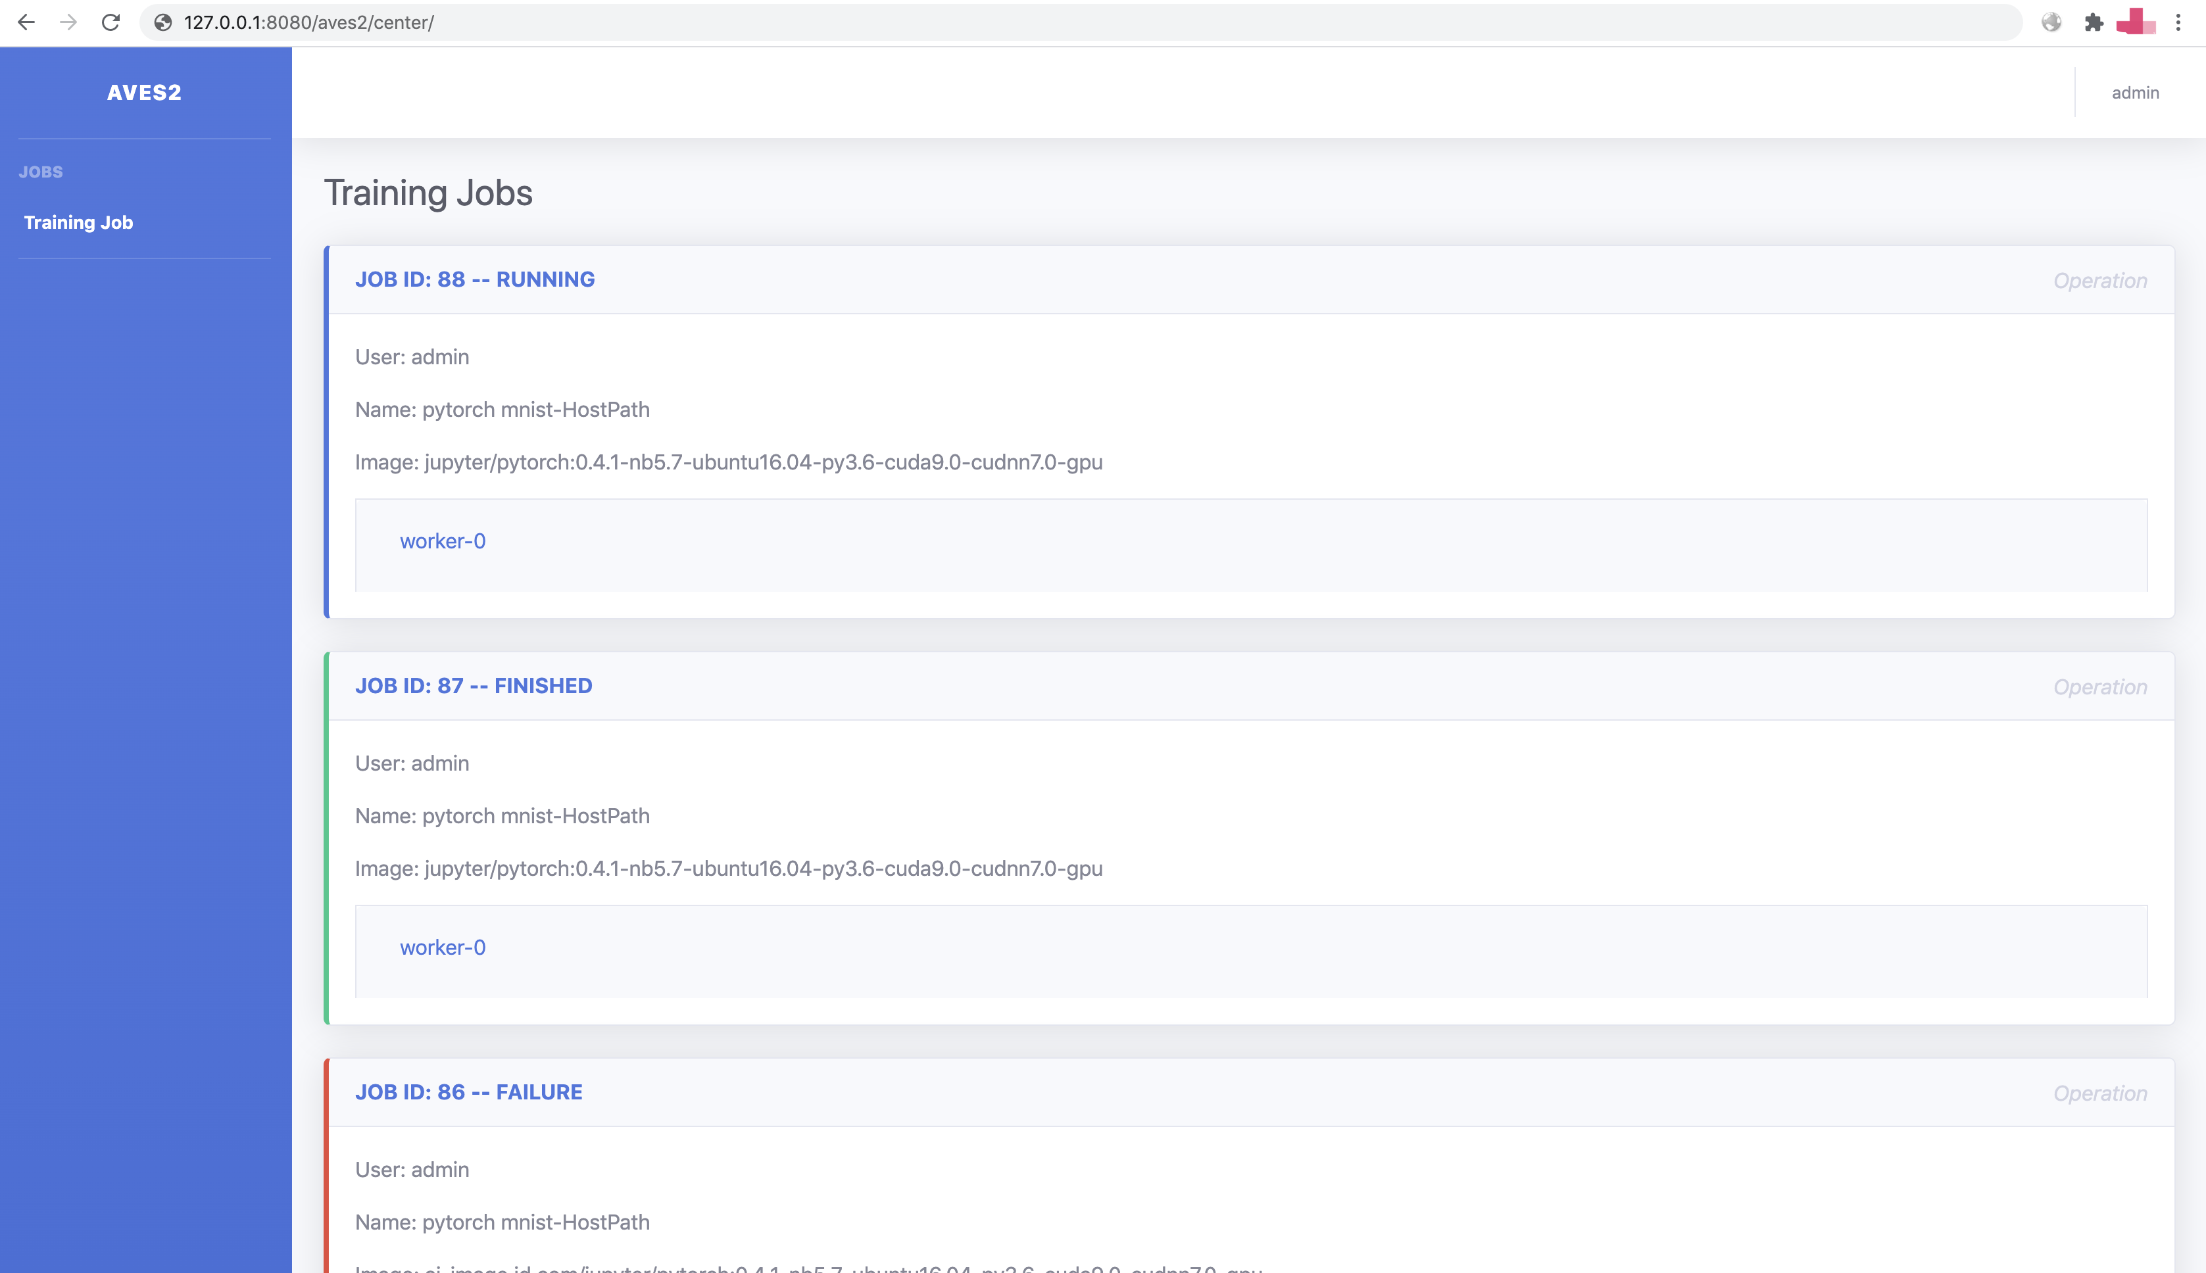Click the JOB ID: 87 -- FINISHED header
The width and height of the screenshot is (2206, 1273).
click(473, 686)
